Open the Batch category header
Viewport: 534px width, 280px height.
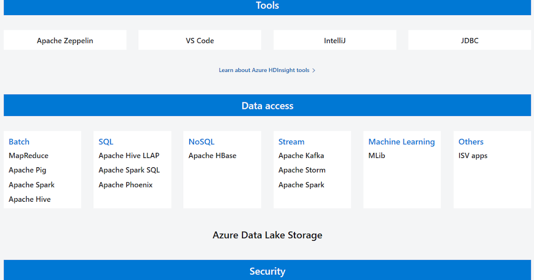[x=19, y=141]
